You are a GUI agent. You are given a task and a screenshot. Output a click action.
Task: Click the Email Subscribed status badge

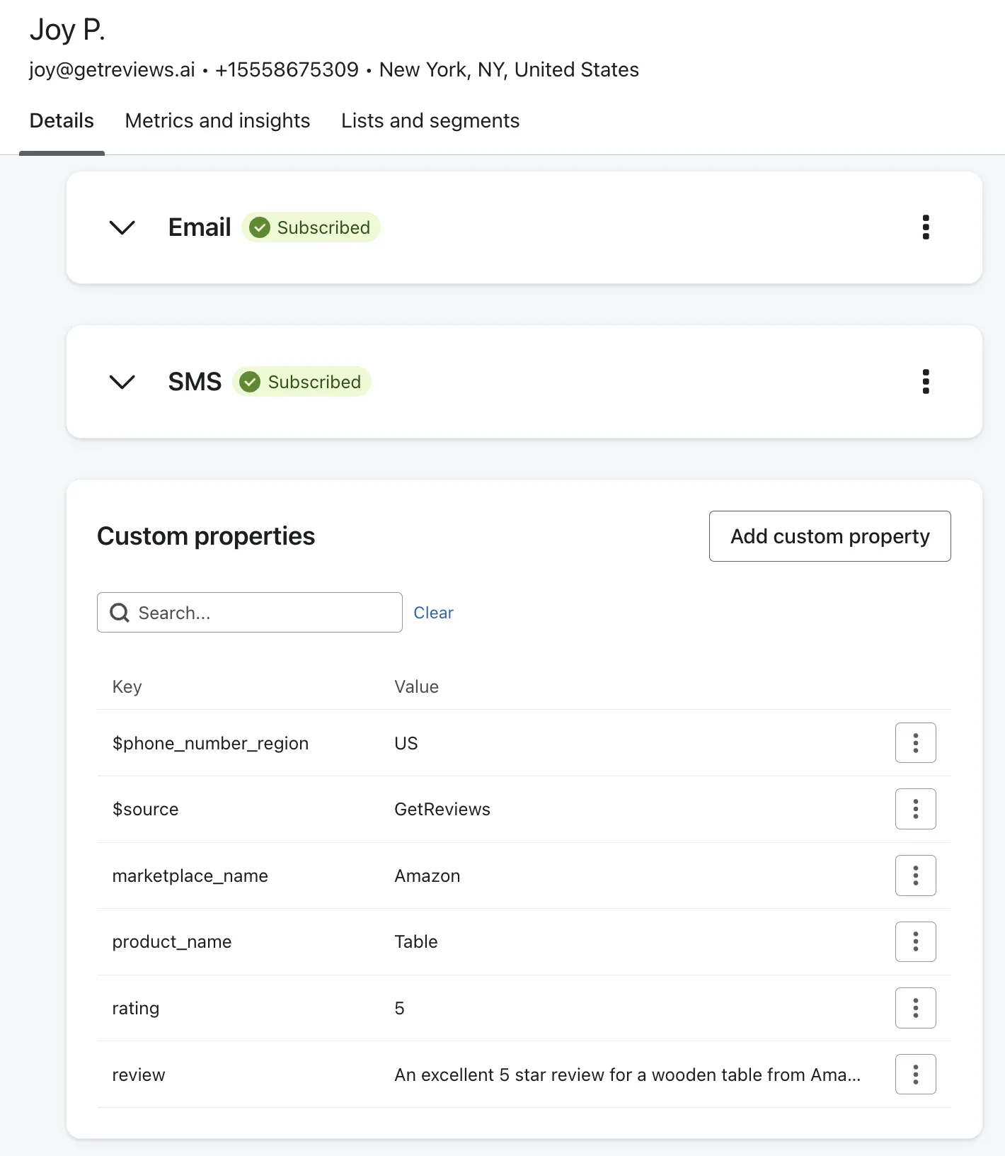click(x=311, y=227)
